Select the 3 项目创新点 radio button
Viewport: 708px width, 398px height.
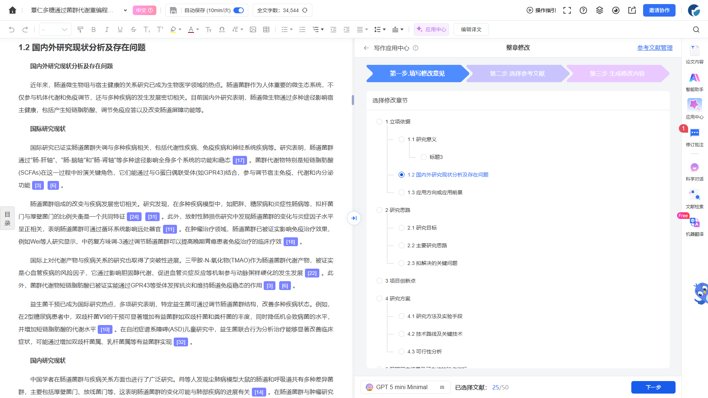[379, 281]
